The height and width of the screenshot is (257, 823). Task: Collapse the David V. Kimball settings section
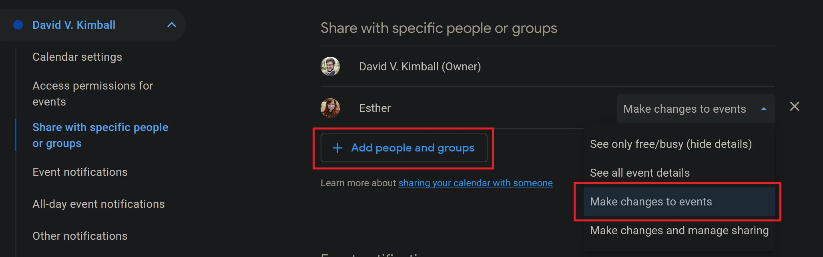click(172, 25)
